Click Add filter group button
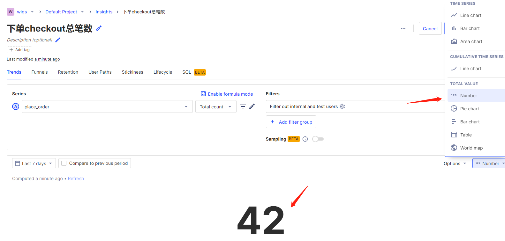Viewport: 505px width, 241px height. 291,122
